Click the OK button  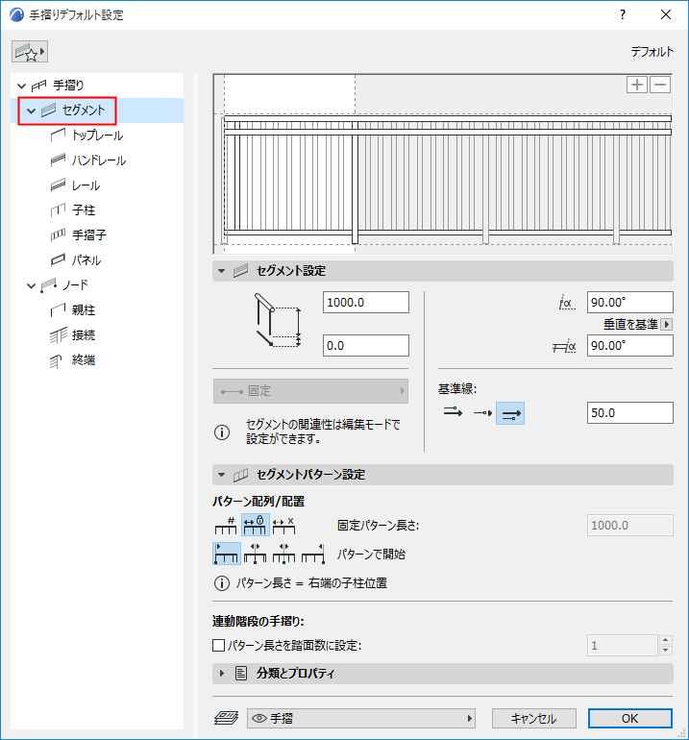point(630,718)
